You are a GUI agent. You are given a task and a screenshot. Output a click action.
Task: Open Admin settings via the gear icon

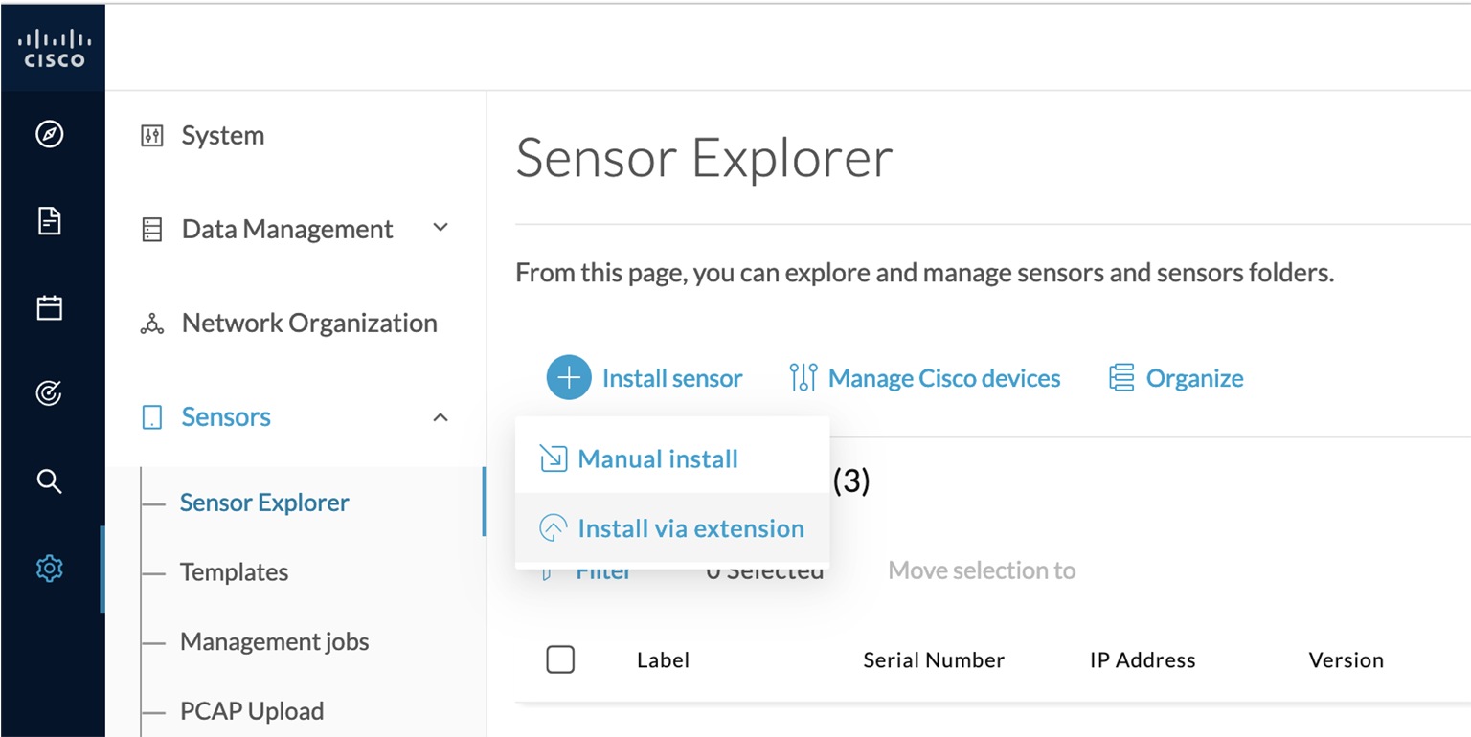pyautogui.click(x=47, y=568)
